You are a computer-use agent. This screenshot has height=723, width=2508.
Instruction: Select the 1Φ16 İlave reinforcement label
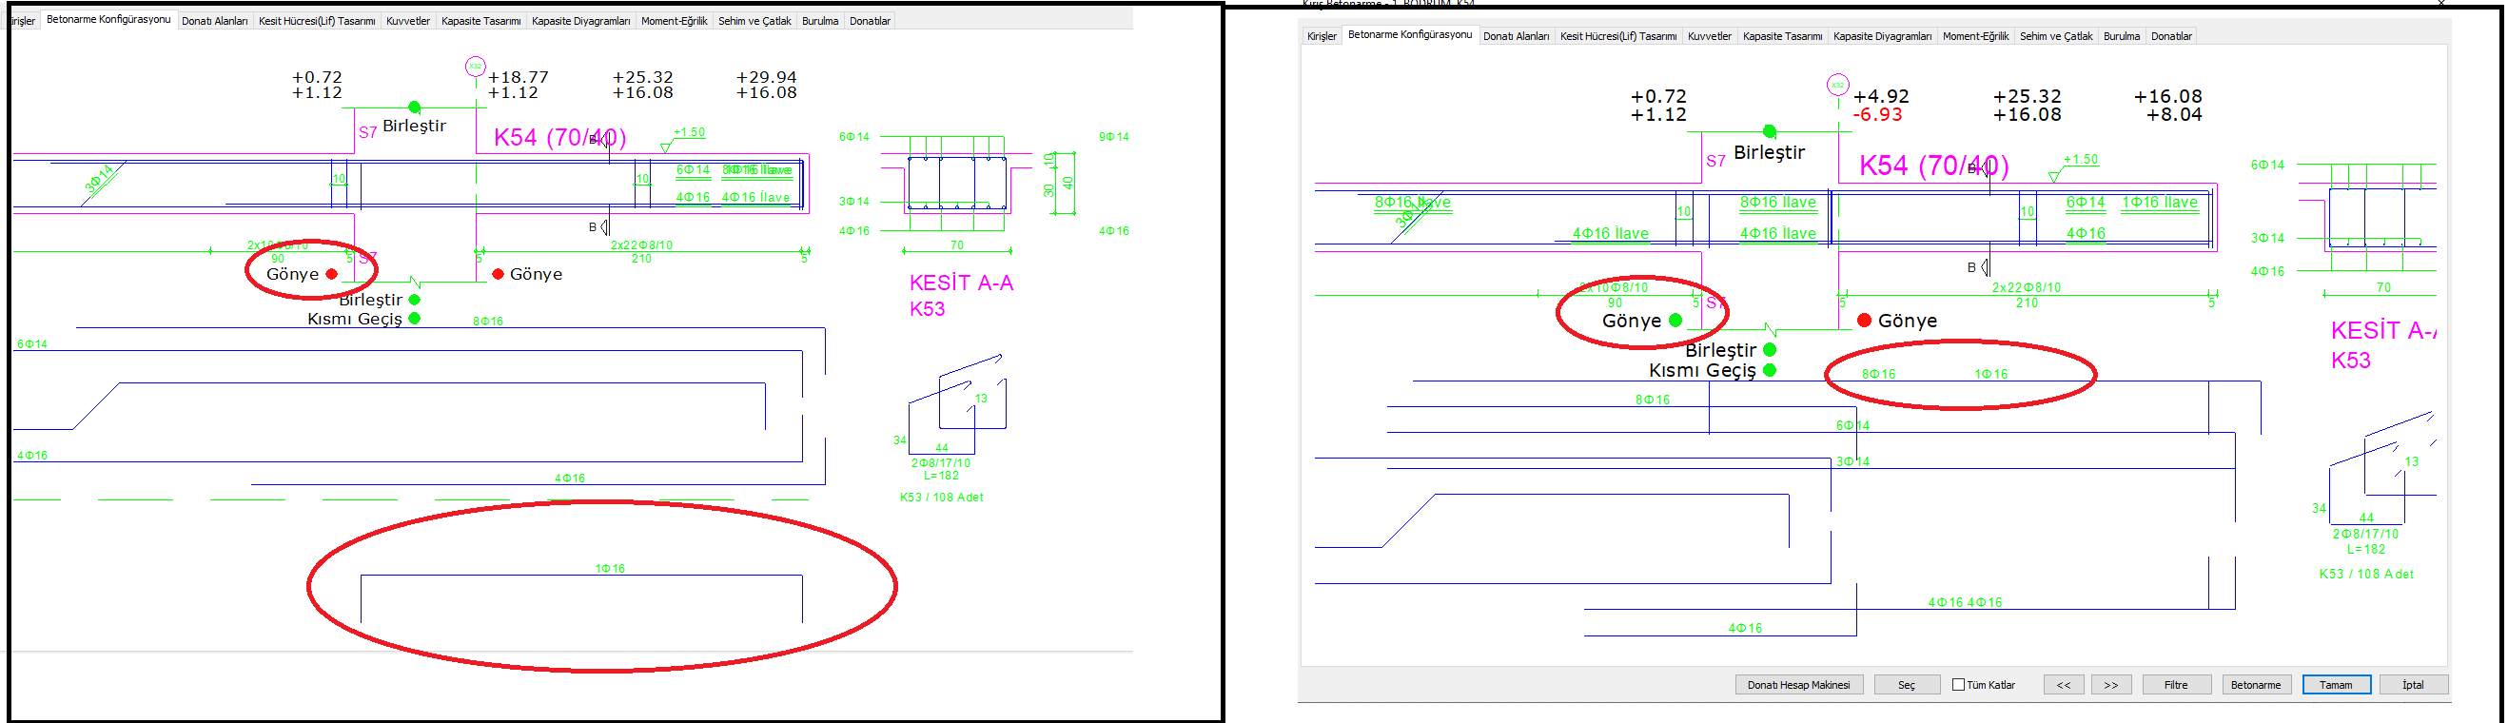2160,203
